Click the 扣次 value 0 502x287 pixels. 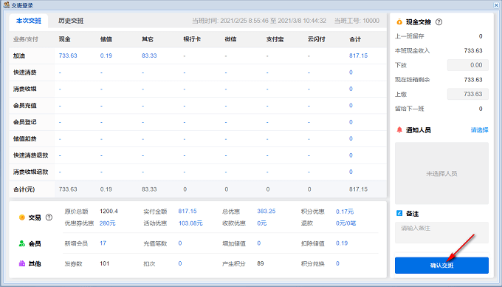180,263
